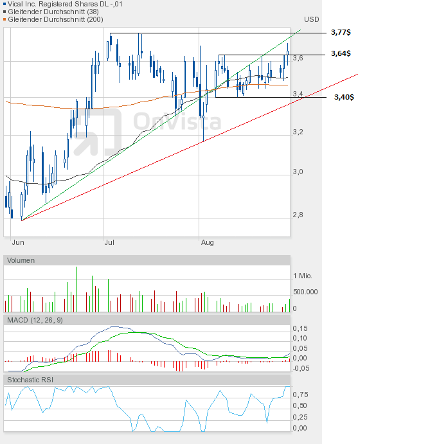
Task: Click the Jul label on the time axis
Action: [109, 242]
